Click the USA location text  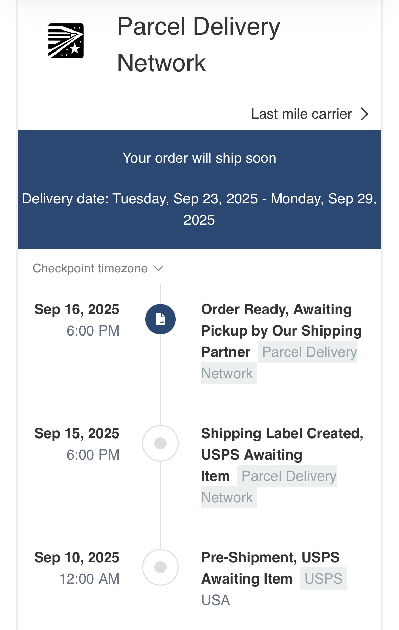pyautogui.click(x=216, y=600)
